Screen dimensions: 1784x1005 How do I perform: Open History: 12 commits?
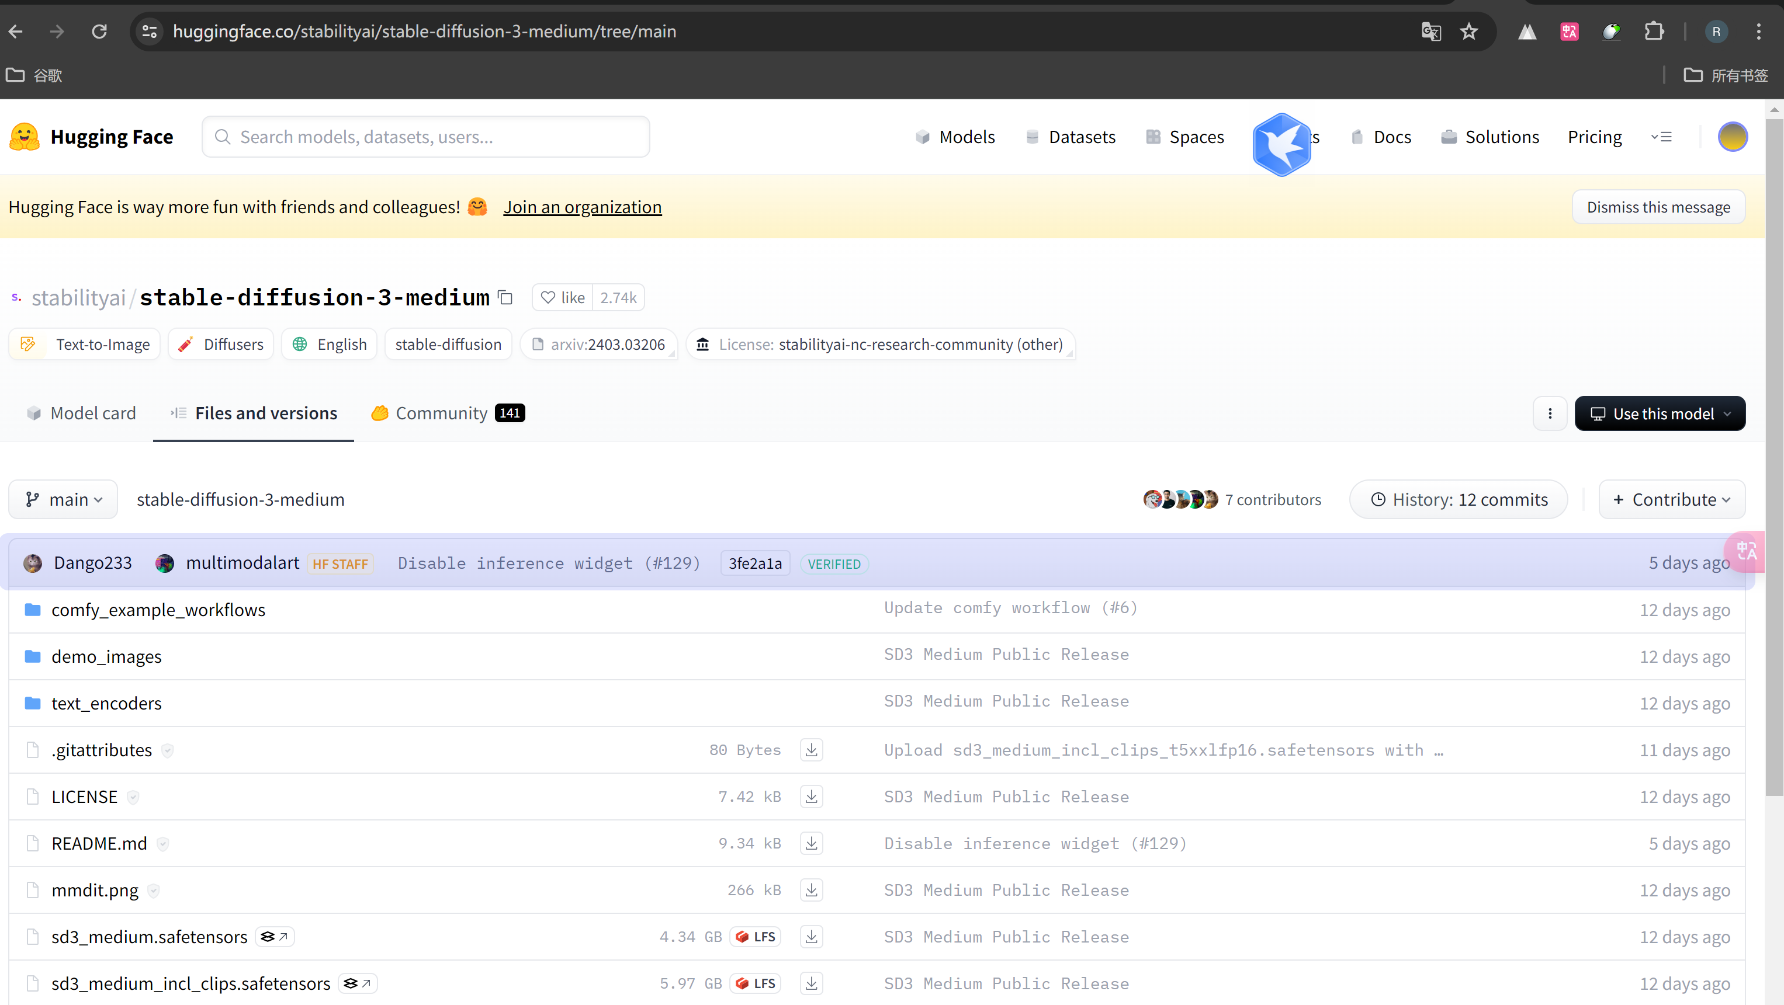point(1459,500)
